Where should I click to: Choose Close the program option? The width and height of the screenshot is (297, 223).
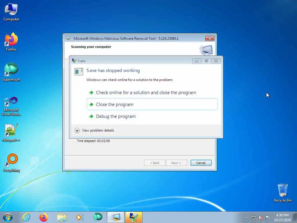(x=152, y=104)
